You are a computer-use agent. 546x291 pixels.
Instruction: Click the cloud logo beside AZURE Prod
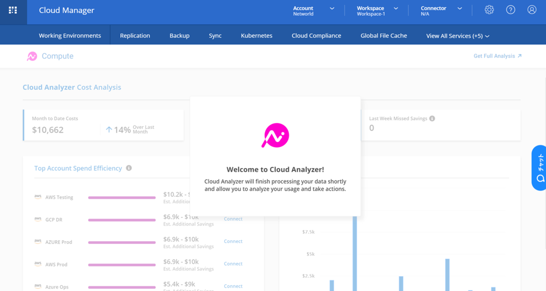[x=38, y=241]
